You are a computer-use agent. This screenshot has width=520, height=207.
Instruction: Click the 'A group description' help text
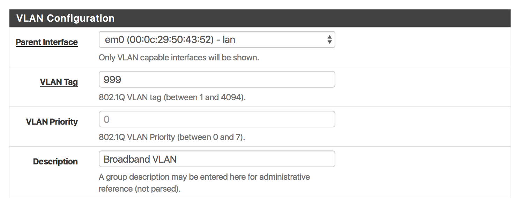pos(204,177)
